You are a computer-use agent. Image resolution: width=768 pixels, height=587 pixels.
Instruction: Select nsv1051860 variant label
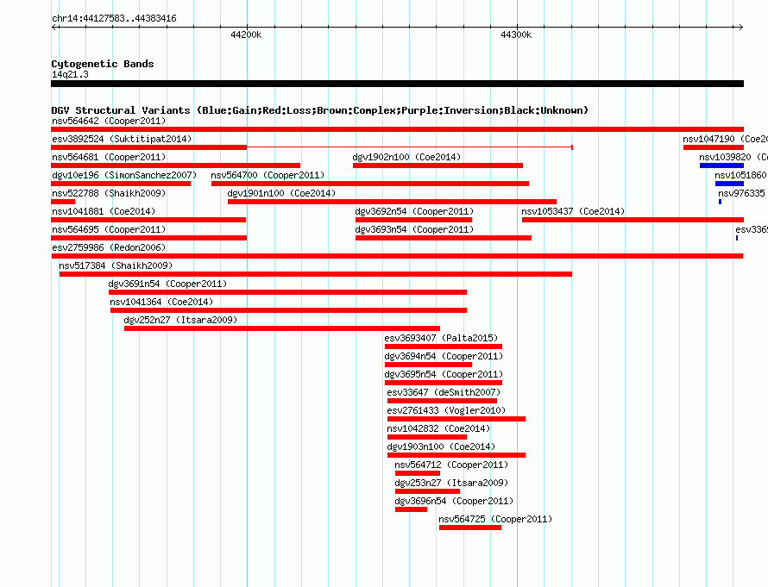[x=741, y=175]
